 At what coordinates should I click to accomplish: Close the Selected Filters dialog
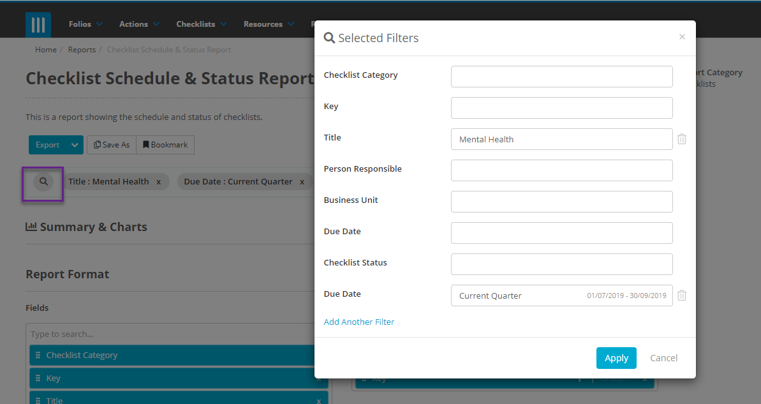point(682,36)
